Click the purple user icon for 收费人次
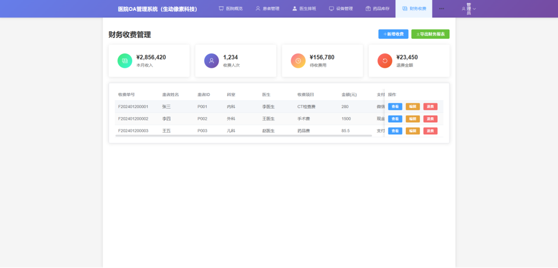 click(211, 61)
